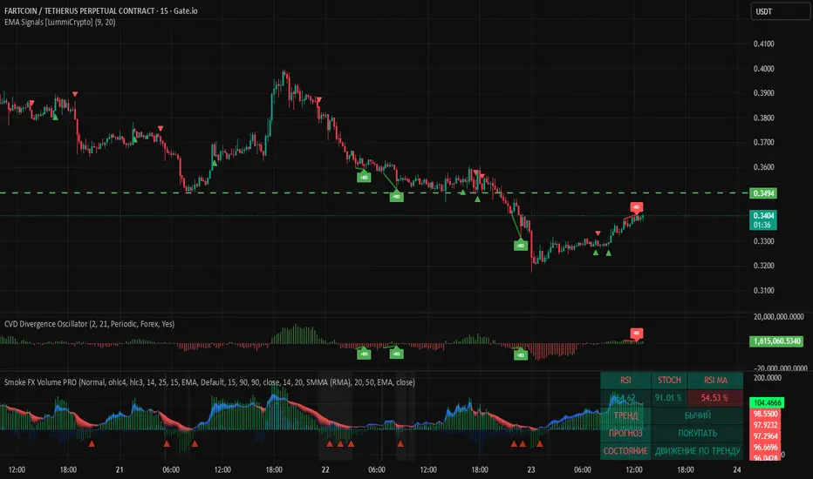Click the red 96.6696 value label

click(x=765, y=448)
